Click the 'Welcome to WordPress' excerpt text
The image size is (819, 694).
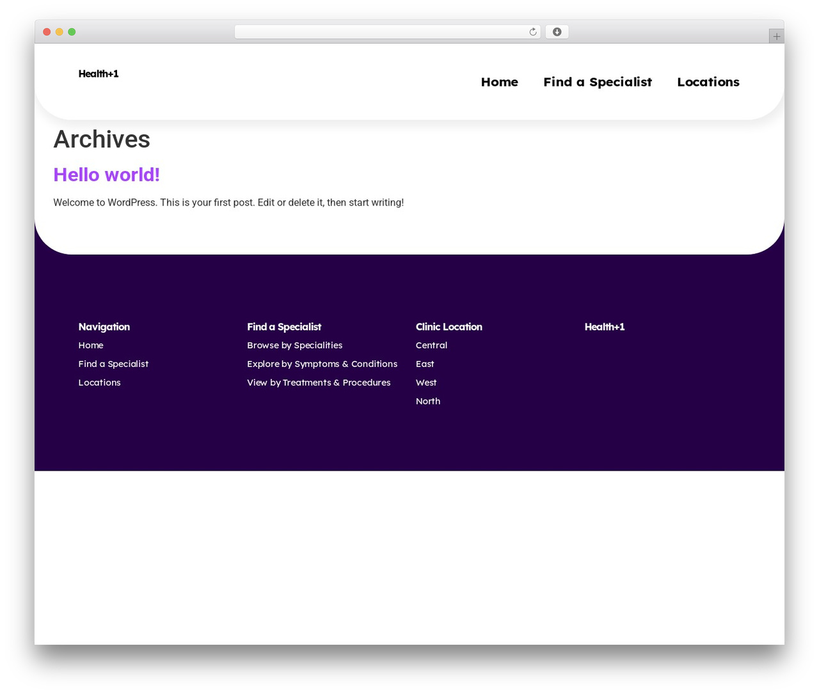coord(228,202)
